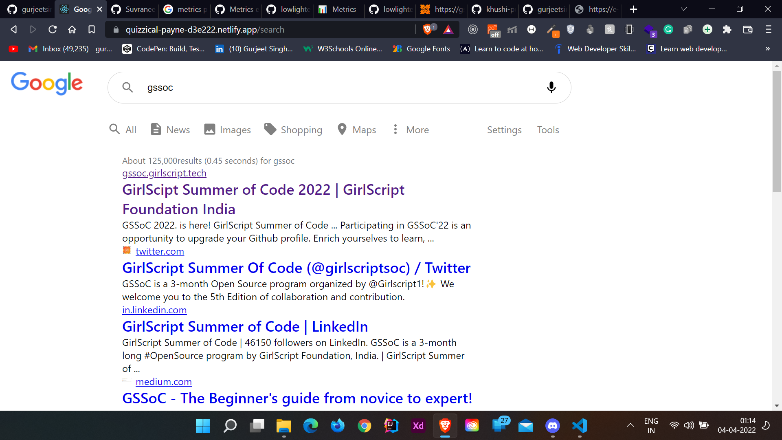Click the Brave Rewards triangle icon

click(448, 29)
